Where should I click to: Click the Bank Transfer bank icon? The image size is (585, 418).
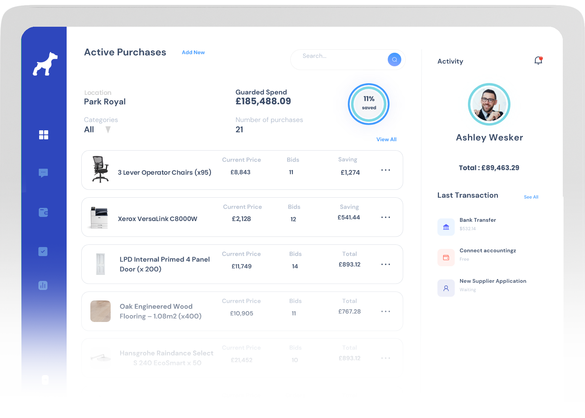point(446,227)
